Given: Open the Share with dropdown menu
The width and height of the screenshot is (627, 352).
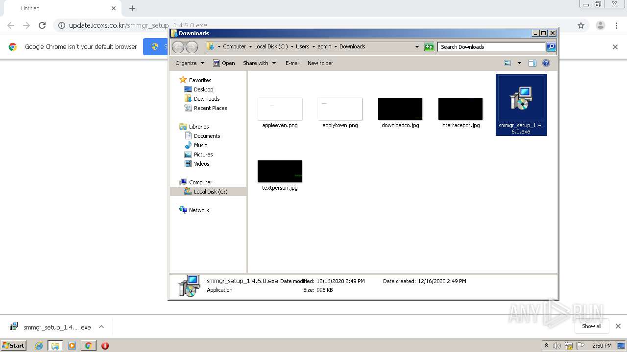Looking at the screenshot, I should [260, 63].
